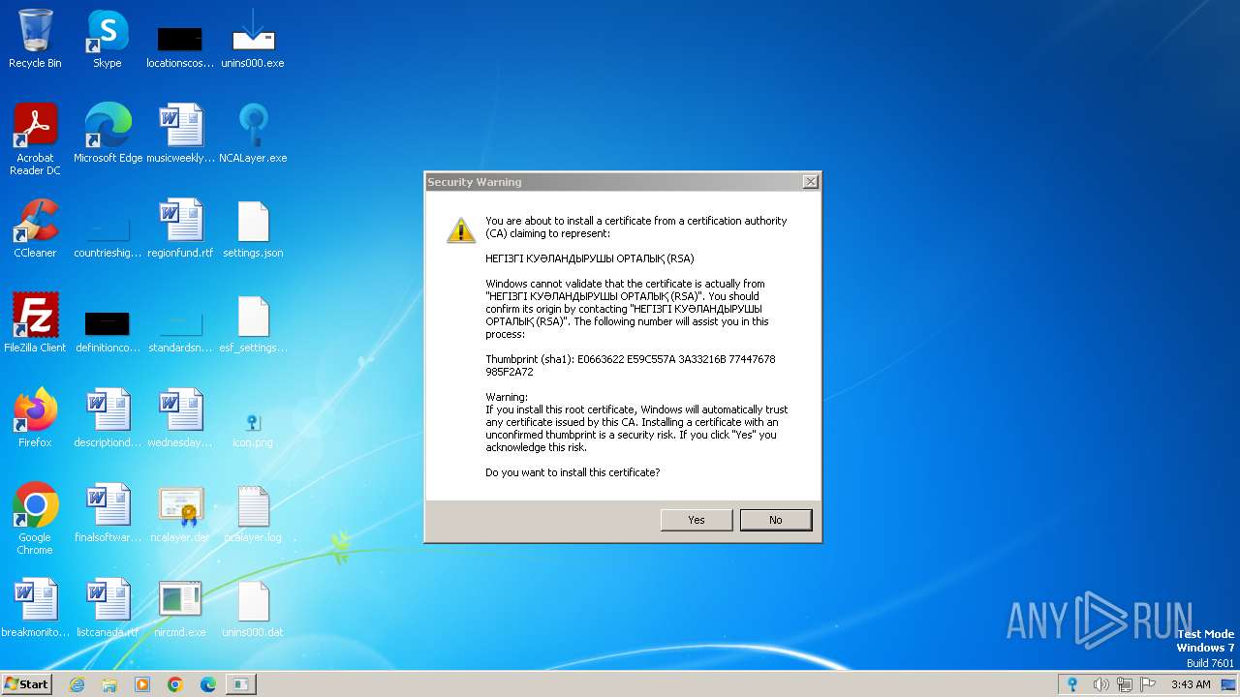
Task: Open the Recycle Bin desktop icon
Action: (x=35, y=40)
